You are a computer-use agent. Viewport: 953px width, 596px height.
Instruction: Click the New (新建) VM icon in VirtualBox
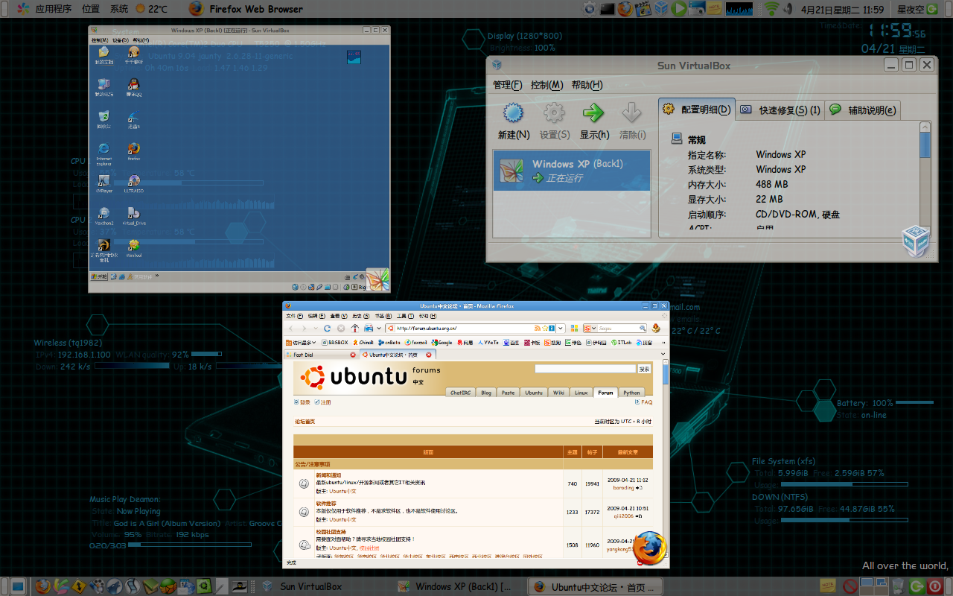pyautogui.click(x=513, y=113)
